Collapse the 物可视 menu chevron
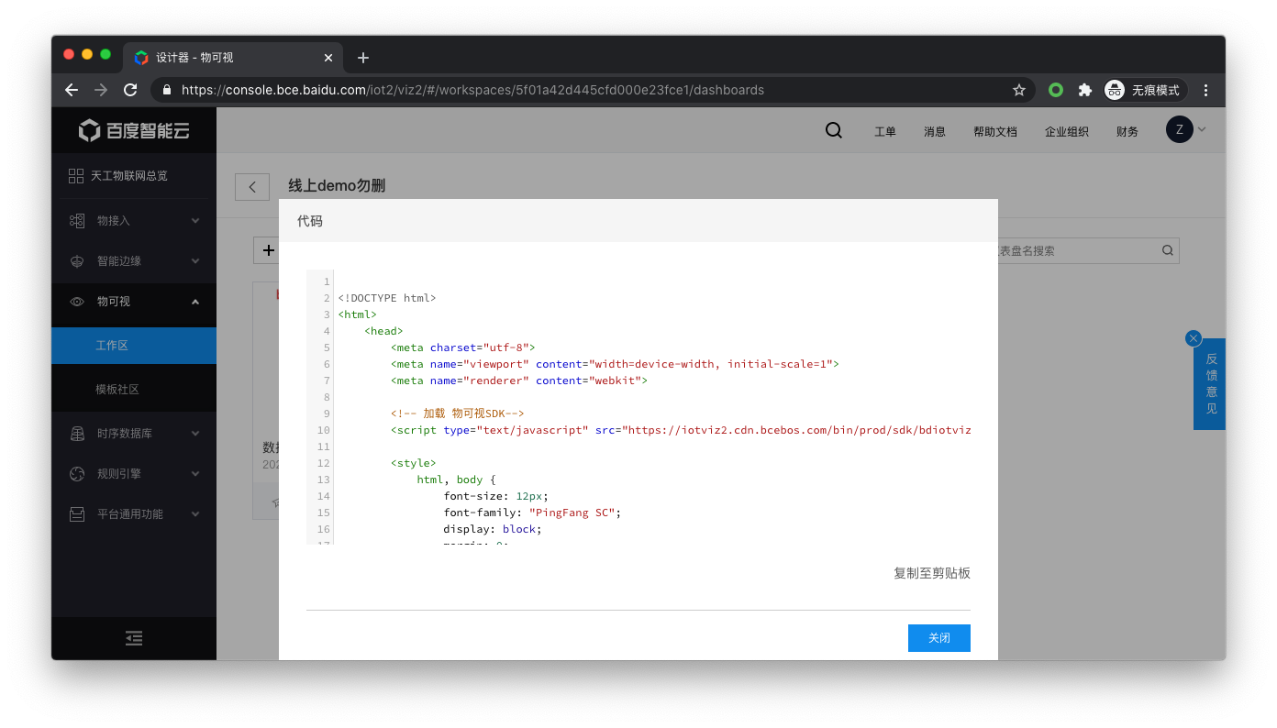Image resolution: width=1277 pixels, height=728 pixels. coord(195,302)
